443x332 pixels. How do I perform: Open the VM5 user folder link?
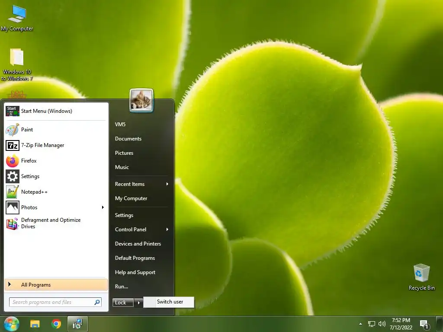click(x=120, y=124)
